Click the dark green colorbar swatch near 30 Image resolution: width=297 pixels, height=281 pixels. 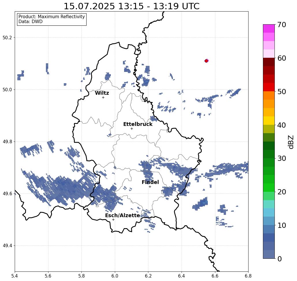click(269, 154)
